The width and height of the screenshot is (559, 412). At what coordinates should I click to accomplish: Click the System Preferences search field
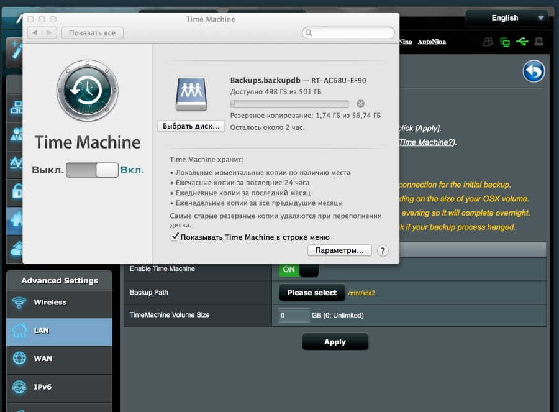348,33
